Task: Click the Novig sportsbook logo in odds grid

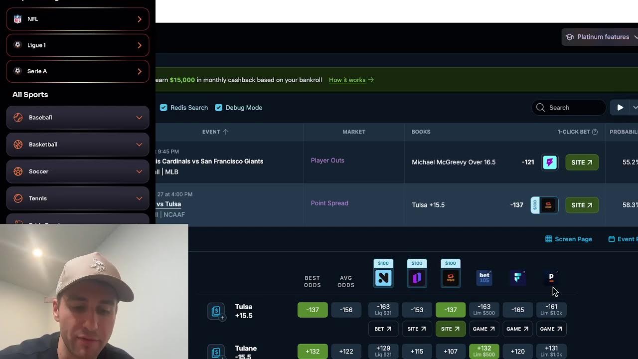Action: coord(383,278)
